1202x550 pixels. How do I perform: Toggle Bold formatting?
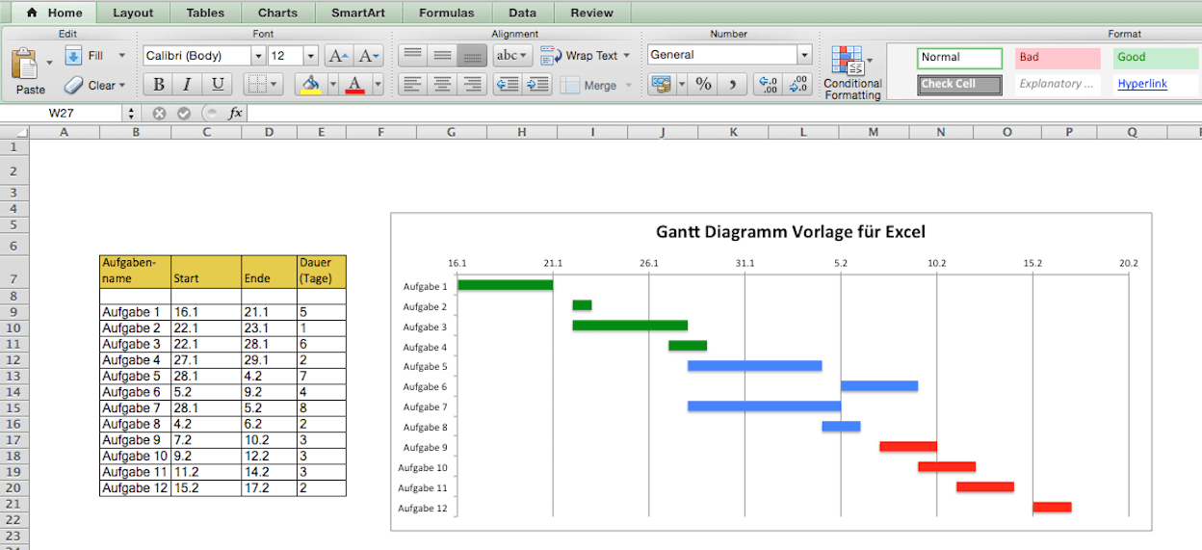[158, 85]
